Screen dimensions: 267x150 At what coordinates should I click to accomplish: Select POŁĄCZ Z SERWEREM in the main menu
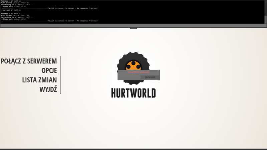click(x=29, y=61)
